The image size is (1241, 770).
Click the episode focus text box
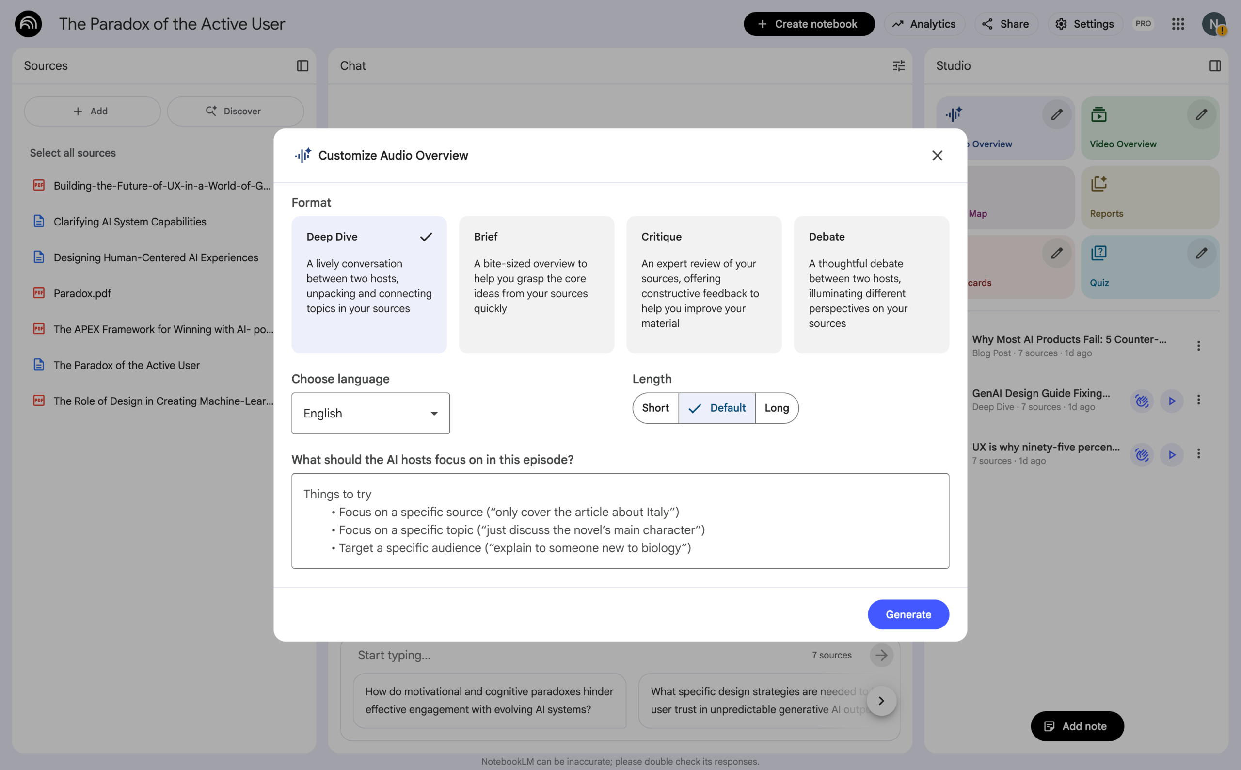[620, 520]
